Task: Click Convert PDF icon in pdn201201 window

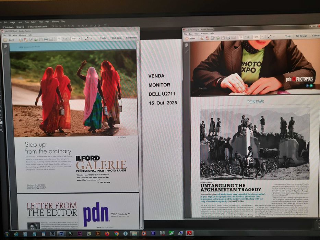Action: 26,39
